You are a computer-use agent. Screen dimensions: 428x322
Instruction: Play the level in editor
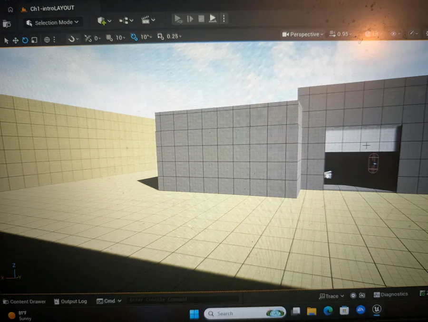tap(178, 19)
